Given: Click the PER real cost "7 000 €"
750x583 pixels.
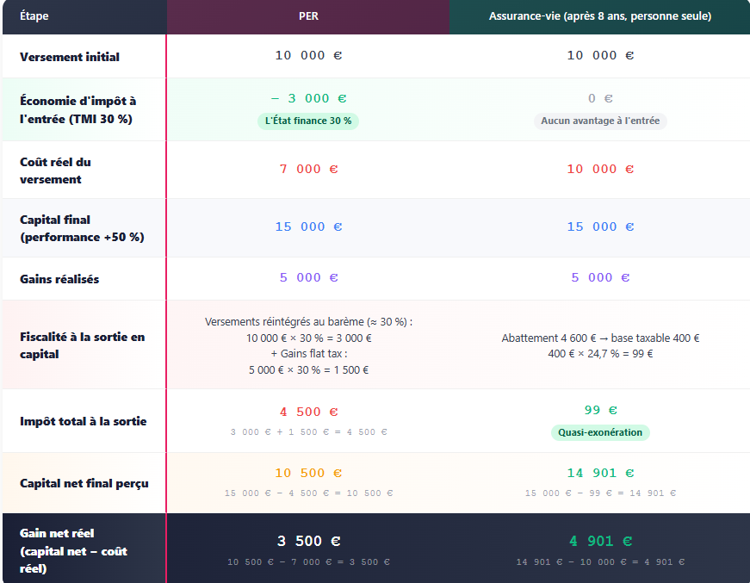Looking at the screenshot, I should pos(308,169).
